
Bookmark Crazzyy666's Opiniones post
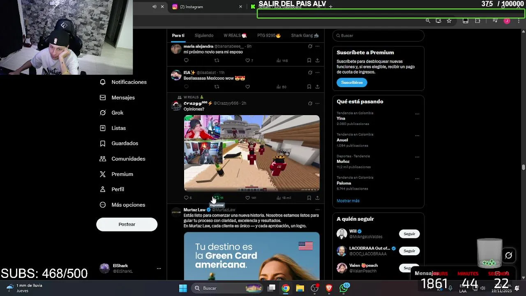tap(309, 198)
